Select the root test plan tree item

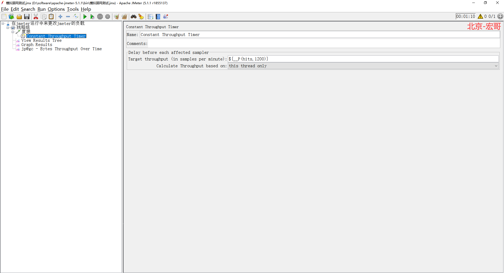(48, 23)
